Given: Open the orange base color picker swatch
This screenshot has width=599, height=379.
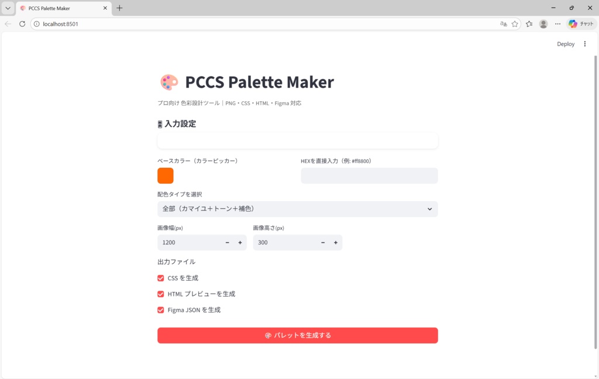Looking at the screenshot, I should pyautogui.click(x=166, y=175).
